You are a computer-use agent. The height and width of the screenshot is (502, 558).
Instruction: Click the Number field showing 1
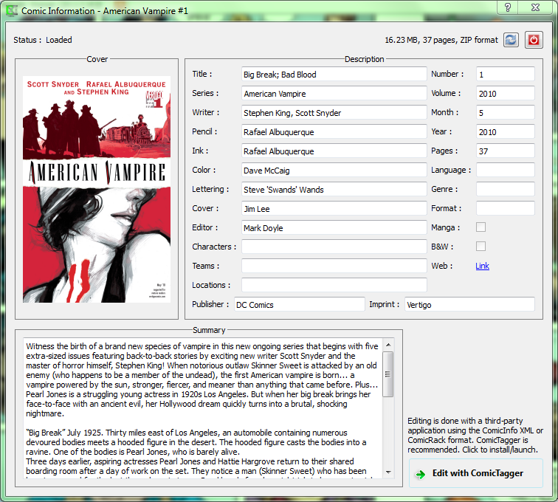coord(506,74)
